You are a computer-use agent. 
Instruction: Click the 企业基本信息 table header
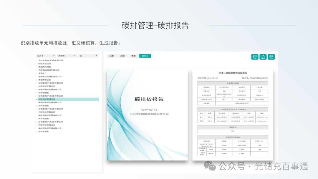tap(233, 83)
